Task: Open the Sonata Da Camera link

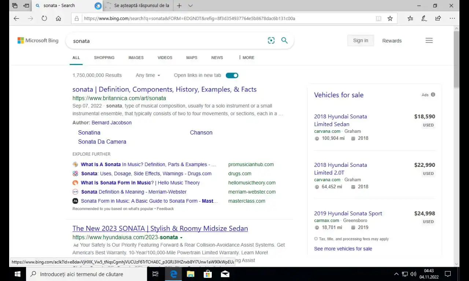Action: [102, 142]
